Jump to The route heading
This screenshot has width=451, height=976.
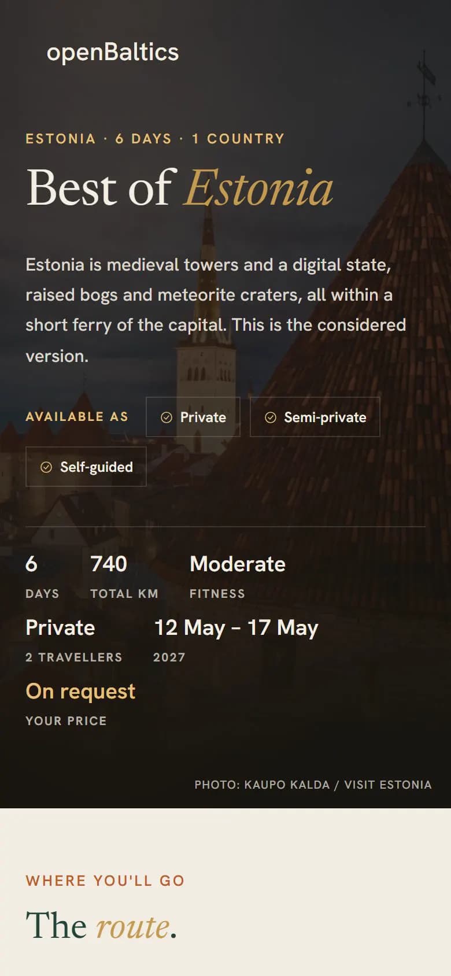(x=101, y=926)
